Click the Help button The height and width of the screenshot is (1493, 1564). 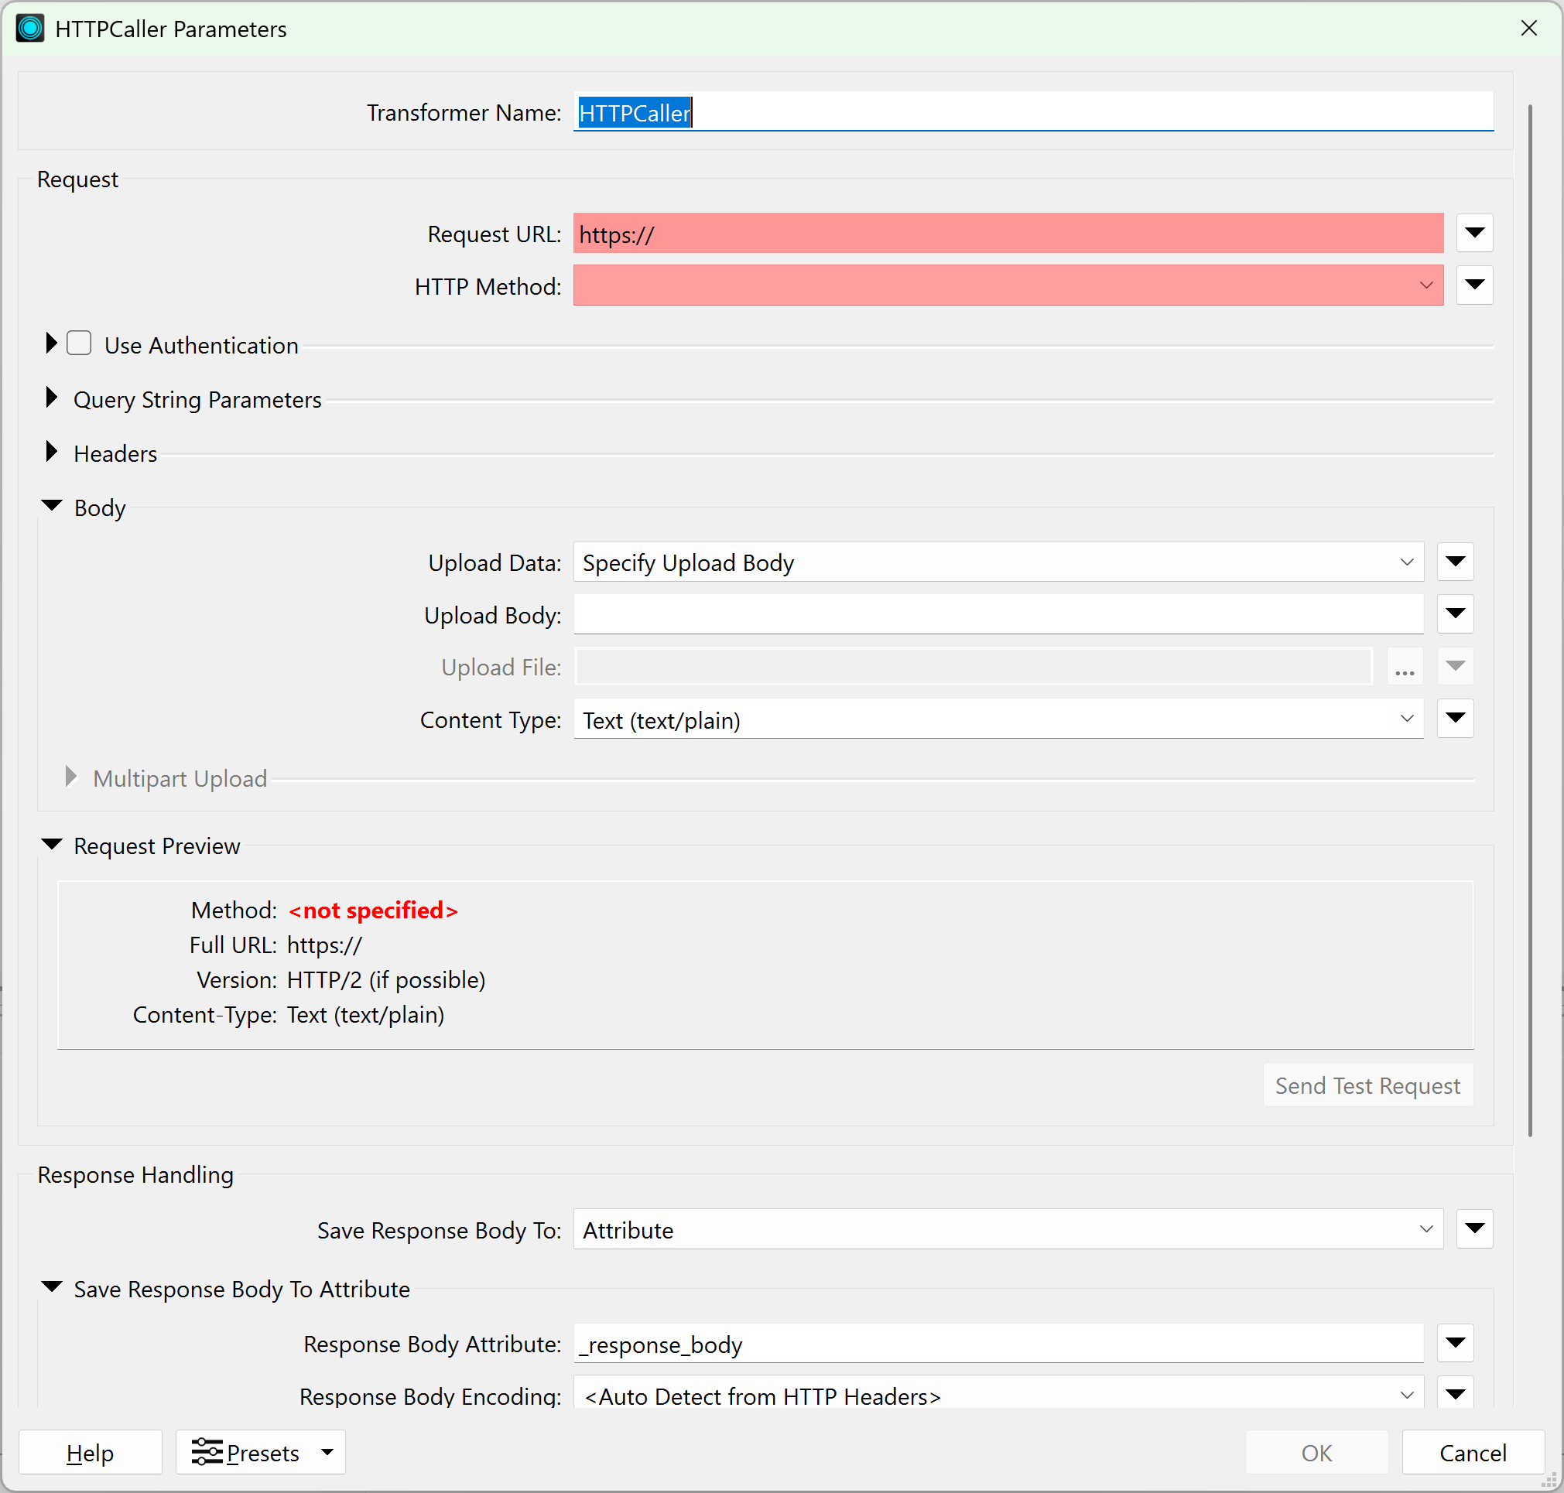89,1452
